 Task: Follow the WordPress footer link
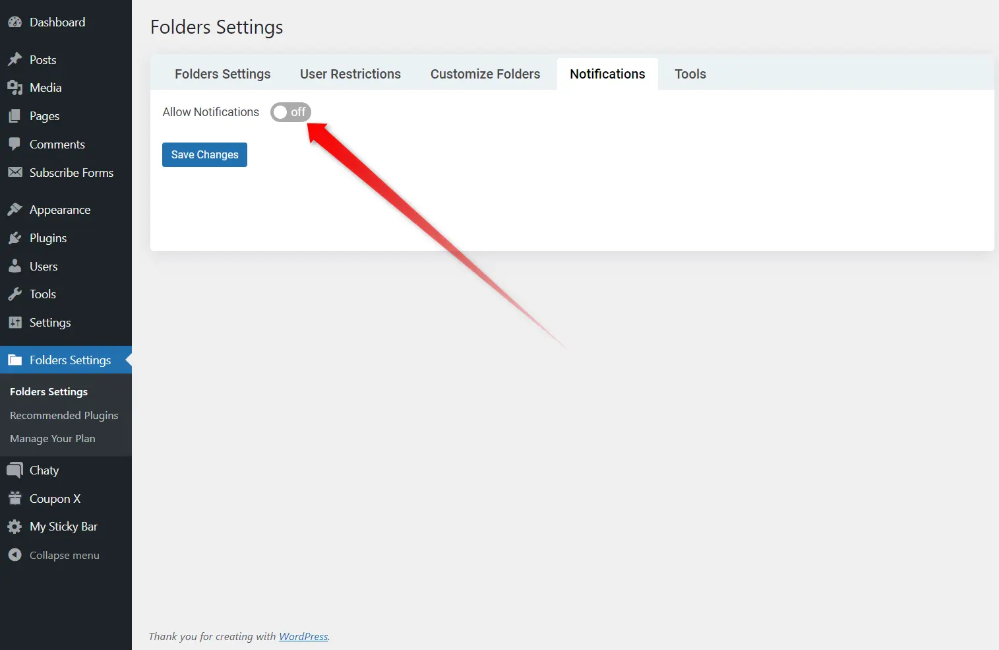click(x=303, y=637)
